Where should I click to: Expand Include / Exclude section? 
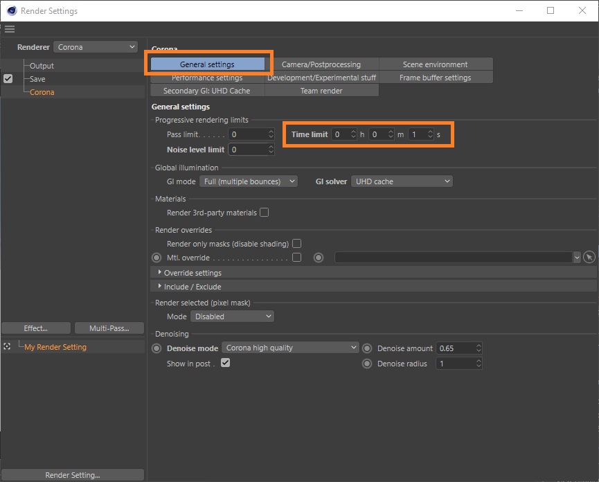159,286
